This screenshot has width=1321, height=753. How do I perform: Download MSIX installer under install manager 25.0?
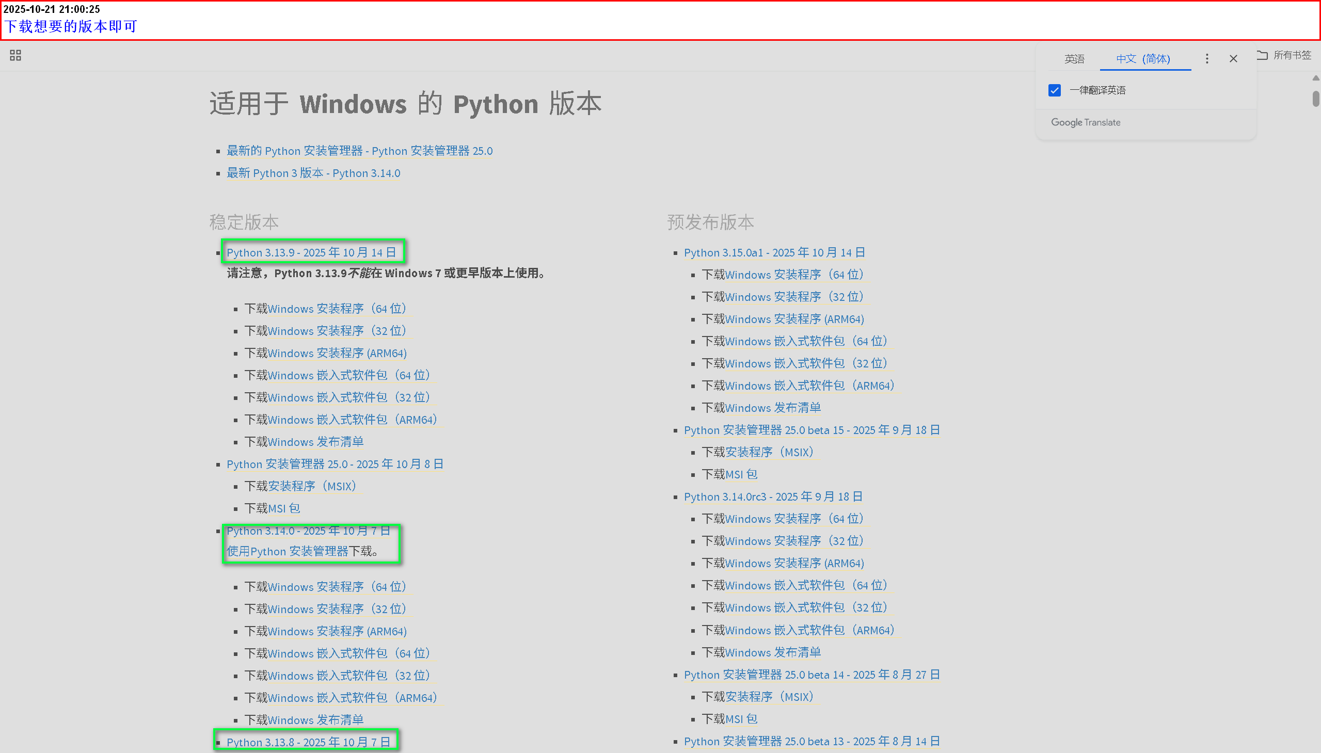[312, 486]
